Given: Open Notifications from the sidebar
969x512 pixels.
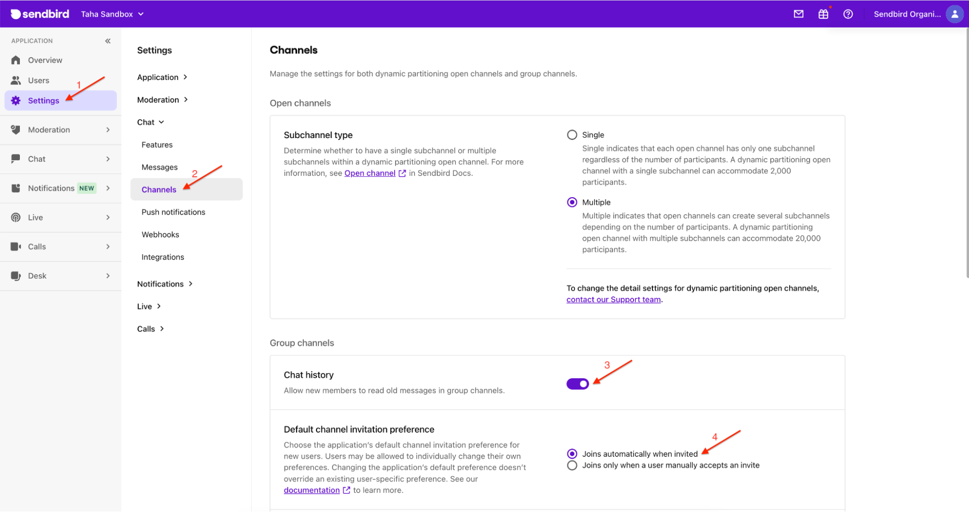Looking at the screenshot, I should pyautogui.click(x=51, y=188).
